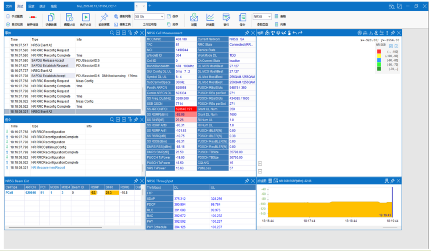Open 编辑计划 edit plan
Image resolution: width=431 pixels, height=251 pixels.
point(69,20)
